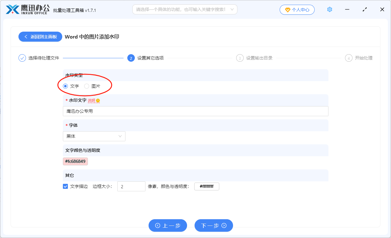This screenshot has height=238, width=391.
Task: Select the 文字 watermark type radio
Action: point(65,86)
